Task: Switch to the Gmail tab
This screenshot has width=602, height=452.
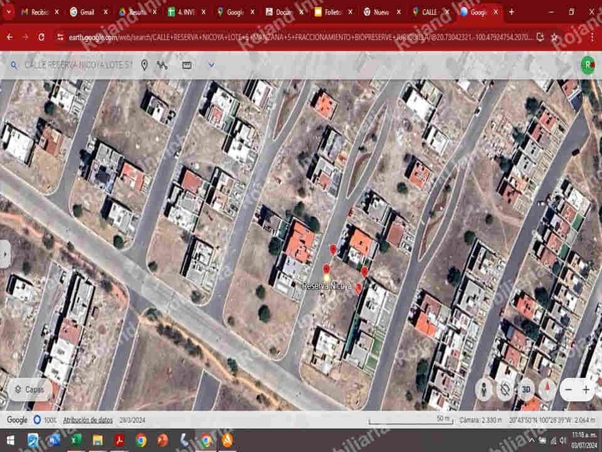Action: [x=87, y=13]
